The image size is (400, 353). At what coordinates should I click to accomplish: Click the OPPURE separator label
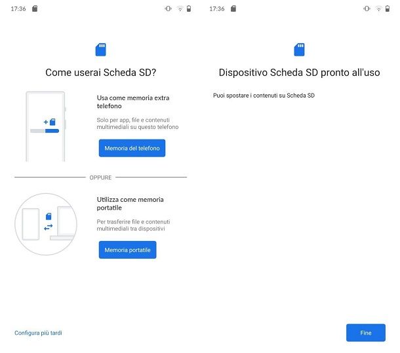tap(100, 177)
